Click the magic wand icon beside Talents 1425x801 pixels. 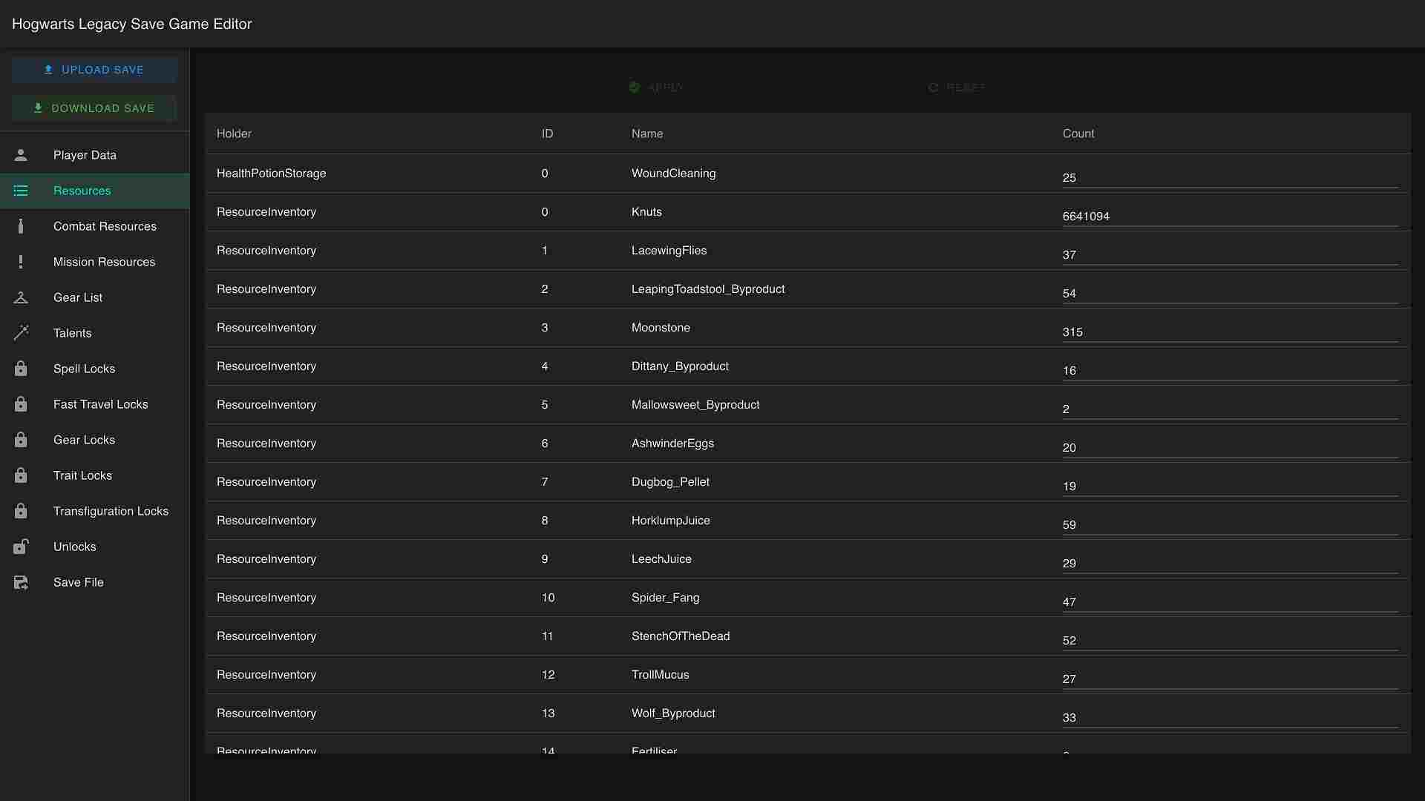21,333
